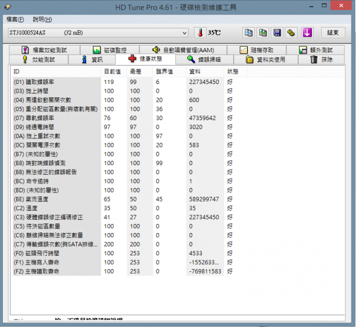
Task: Select the (0A) 旋上重試次數 row
Action: [x=130, y=136]
